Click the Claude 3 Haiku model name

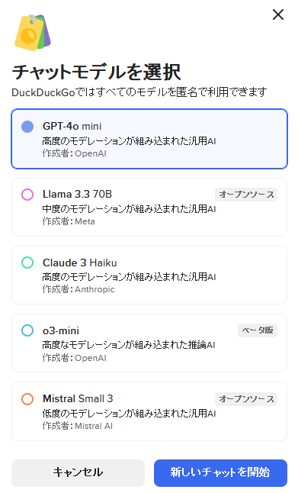(80, 263)
